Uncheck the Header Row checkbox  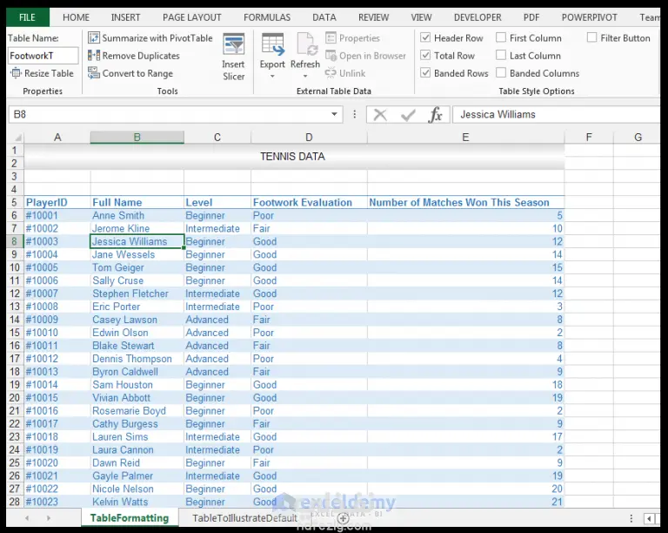[425, 38]
